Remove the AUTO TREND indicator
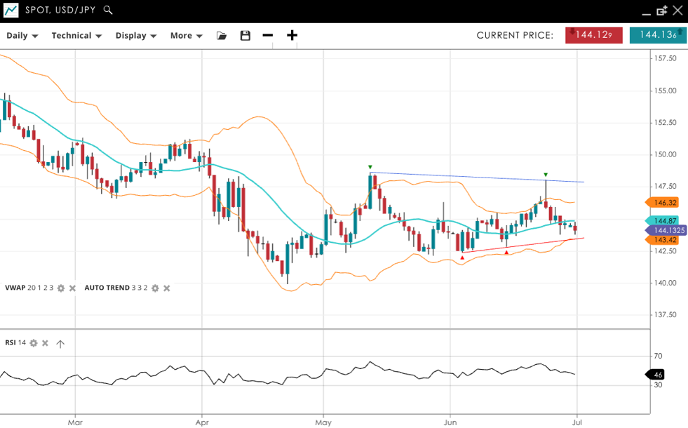The width and height of the screenshot is (688, 428). click(167, 288)
